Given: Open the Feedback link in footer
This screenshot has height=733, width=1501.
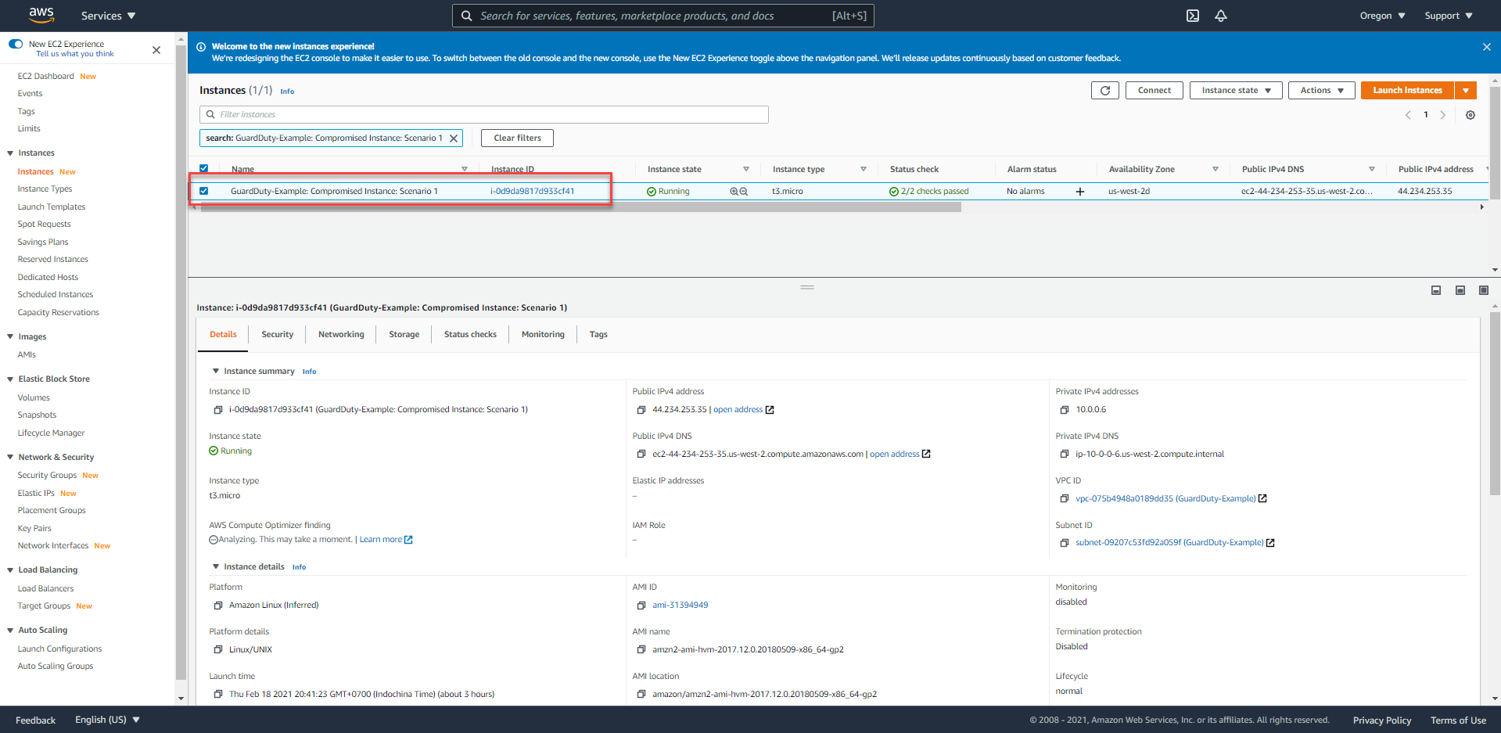Looking at the screenshot, I should 35,720.
